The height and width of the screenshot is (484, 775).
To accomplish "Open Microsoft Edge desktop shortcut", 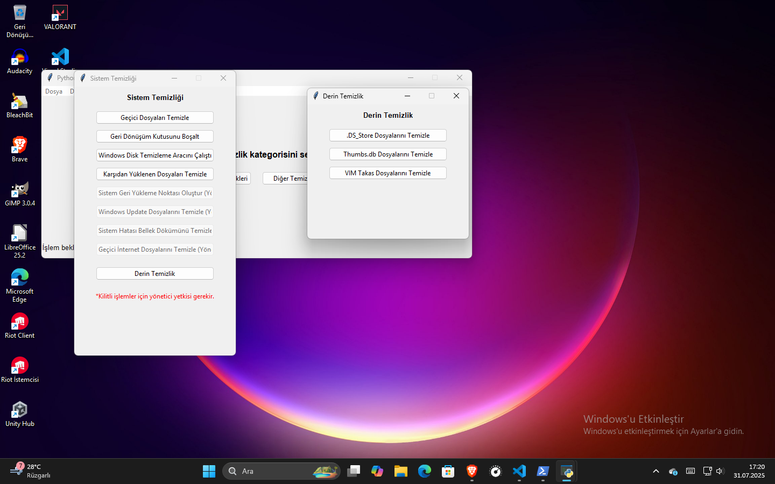I will (20, 286).
